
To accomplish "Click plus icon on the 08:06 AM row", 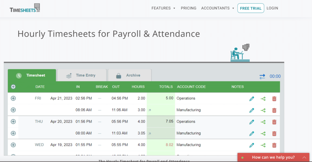I will click(13, 110).
